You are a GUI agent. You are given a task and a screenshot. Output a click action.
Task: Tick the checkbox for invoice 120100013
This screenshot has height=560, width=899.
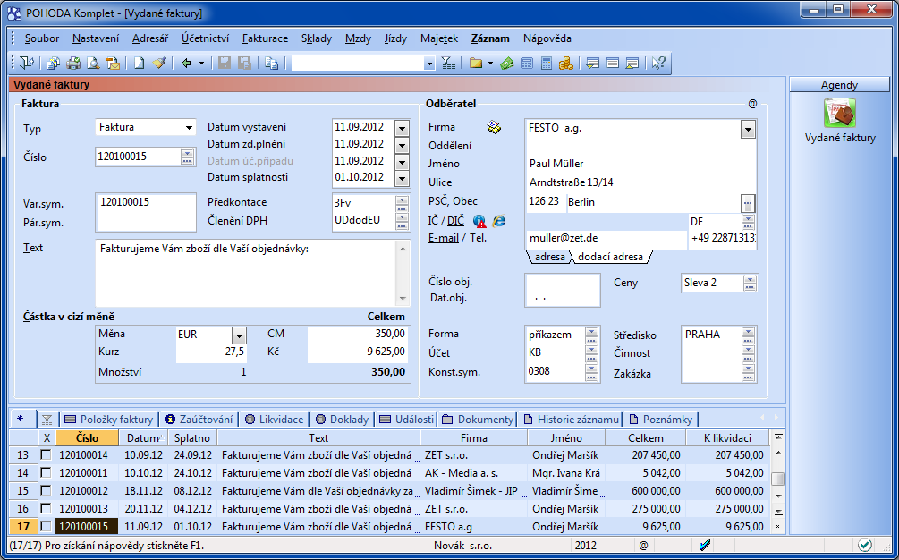pos(46,508)
